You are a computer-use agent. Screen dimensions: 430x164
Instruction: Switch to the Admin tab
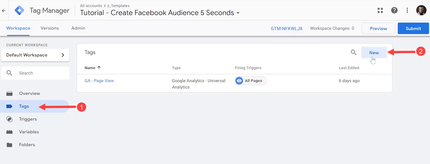coord(78,28)
